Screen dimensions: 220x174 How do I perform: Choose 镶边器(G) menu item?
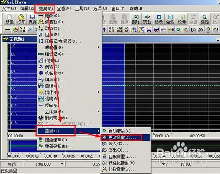point(69,54)
